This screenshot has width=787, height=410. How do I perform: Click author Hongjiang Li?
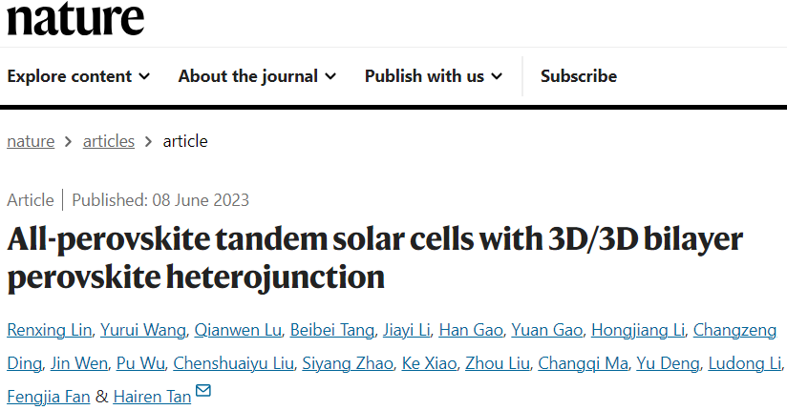[638, 330]
